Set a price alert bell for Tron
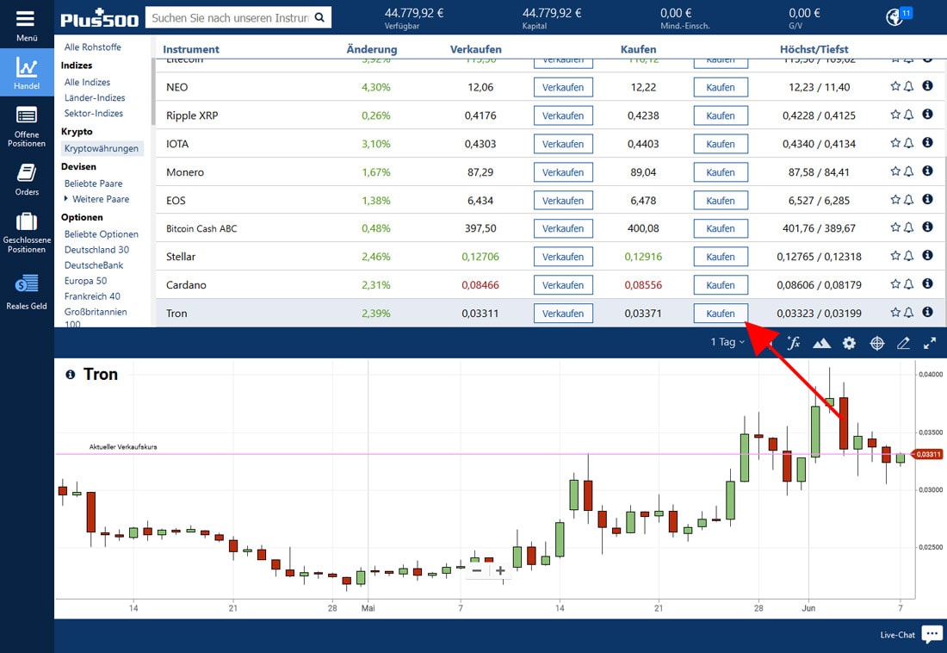This screenshot has height=653, width=947. (909, 313)
